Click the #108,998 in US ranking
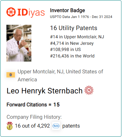 (x=65, y=49)
